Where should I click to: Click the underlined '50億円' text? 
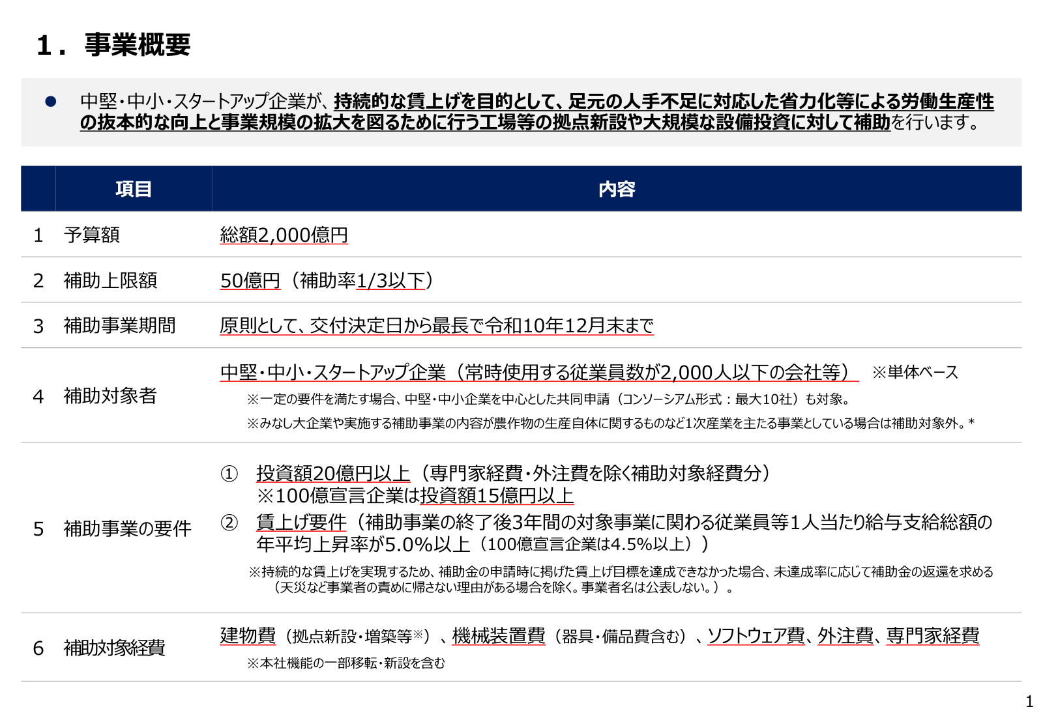(x=250, y=280)
